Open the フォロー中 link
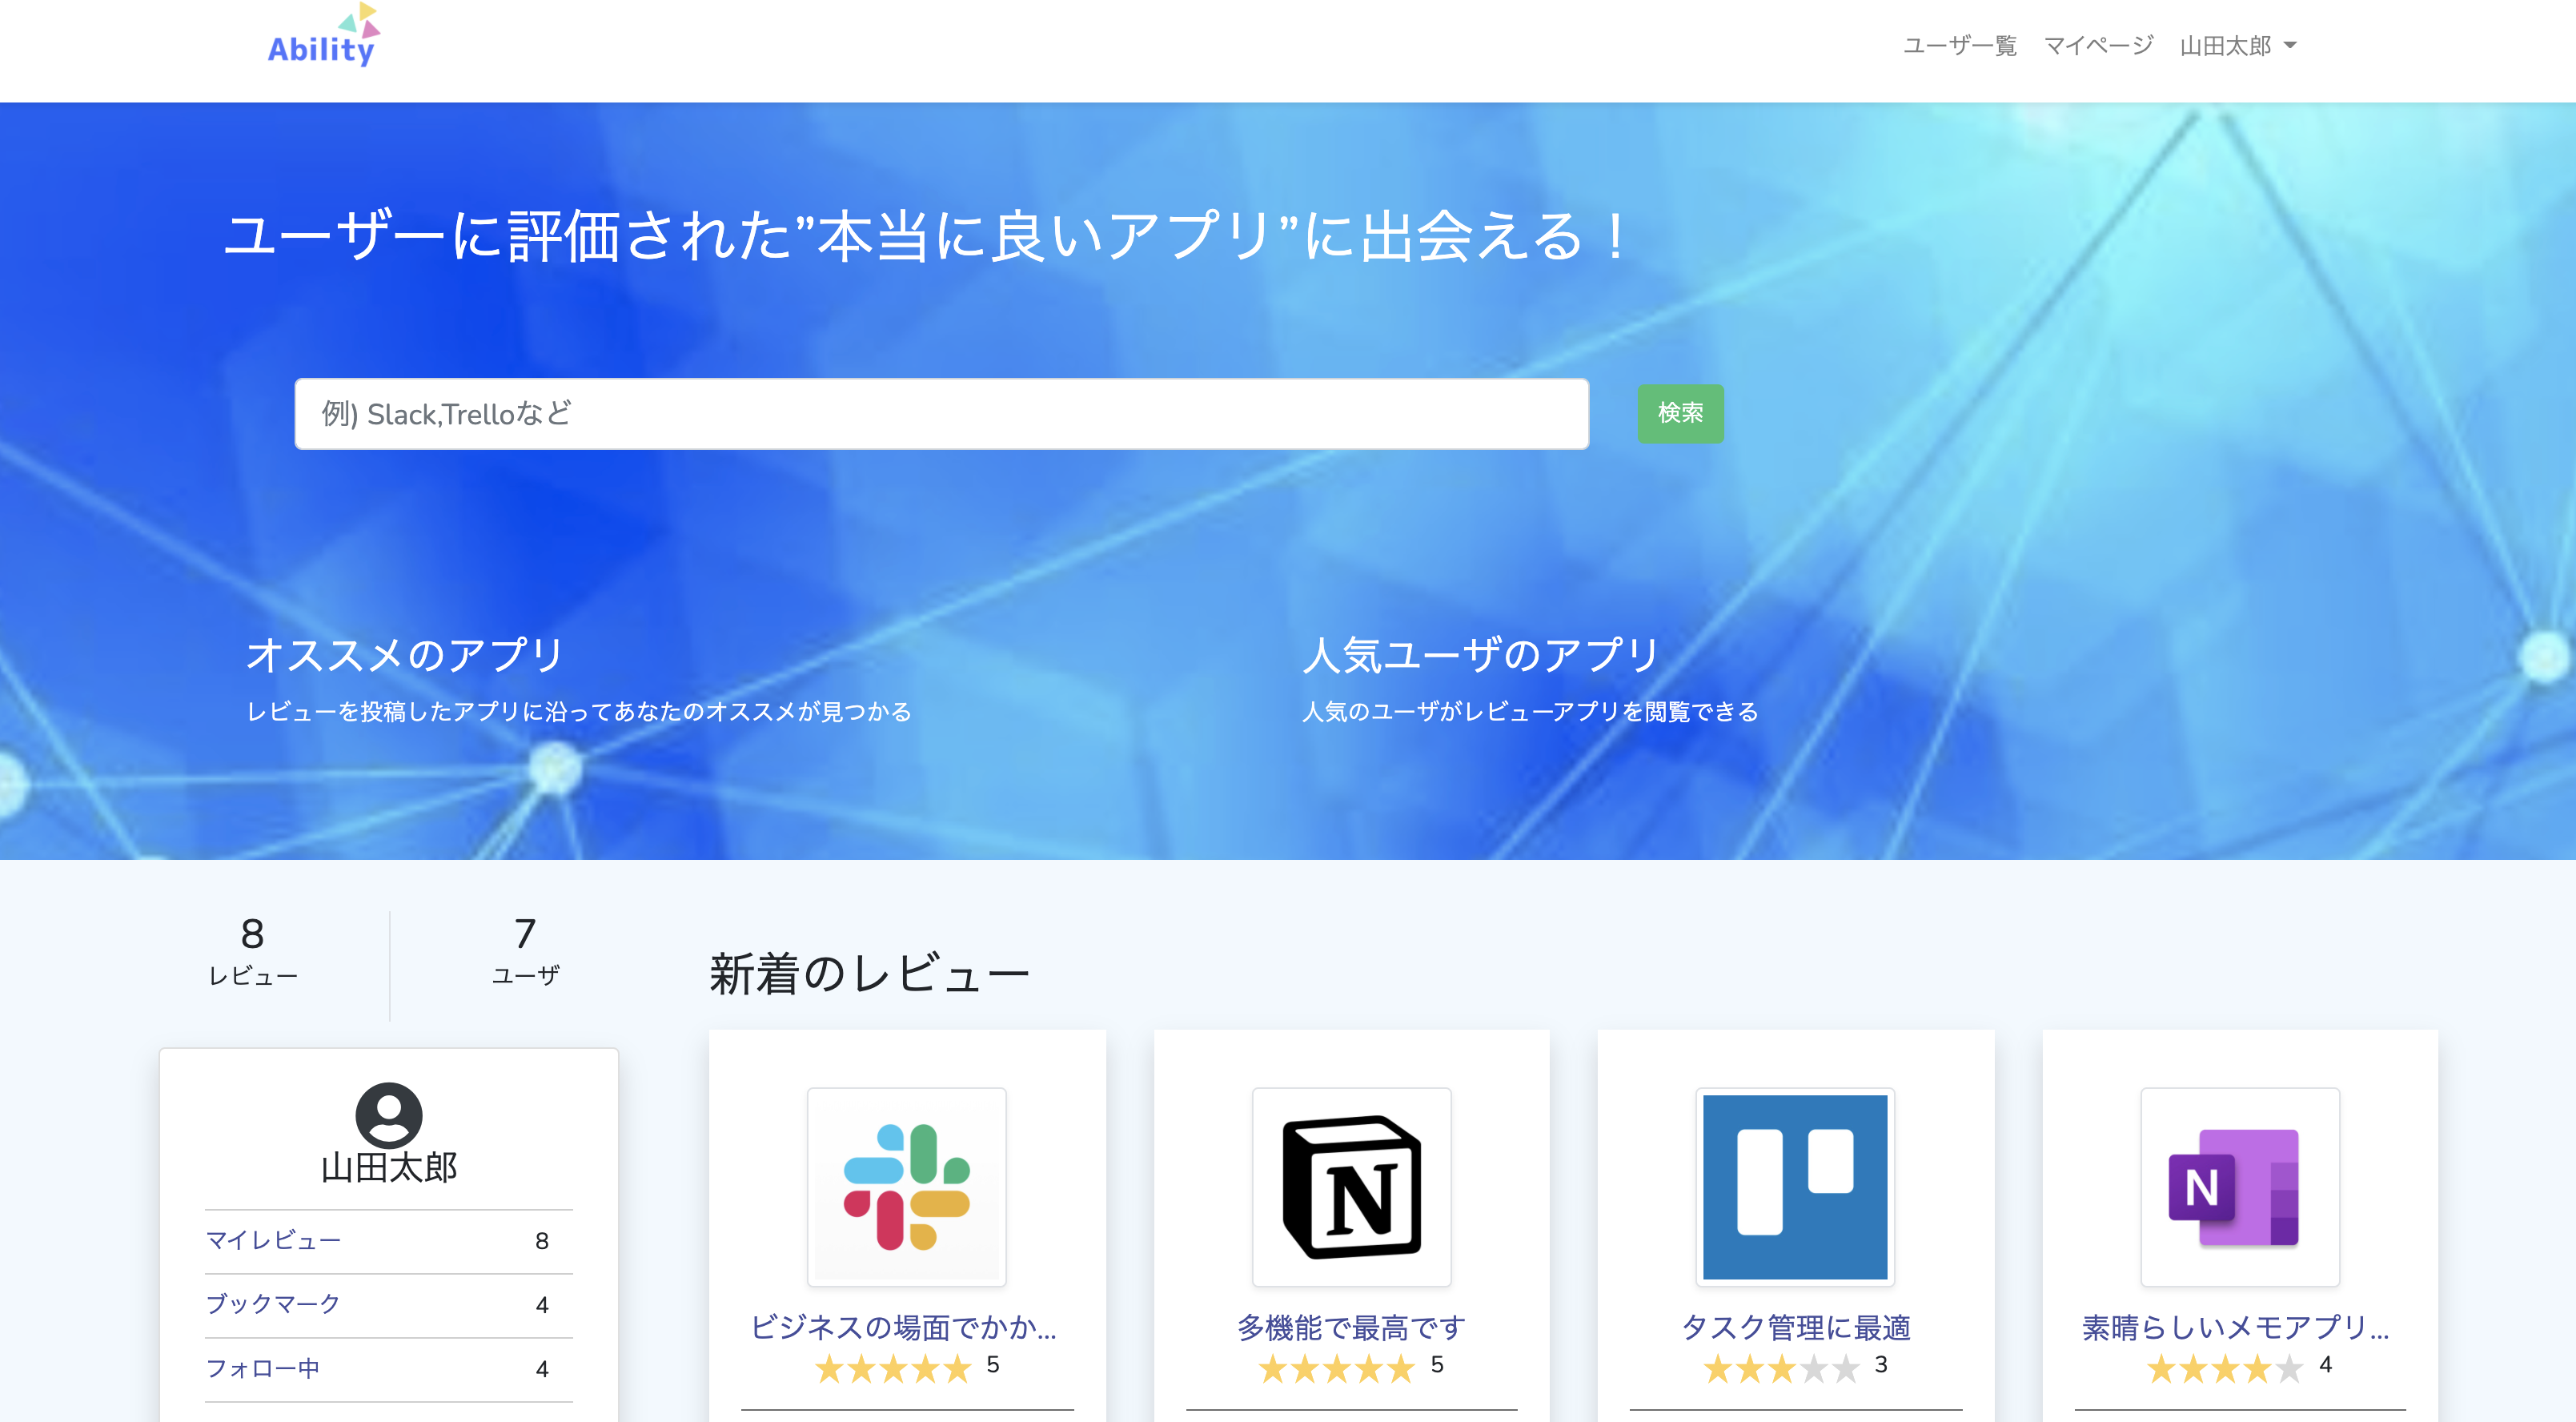 262,1368
